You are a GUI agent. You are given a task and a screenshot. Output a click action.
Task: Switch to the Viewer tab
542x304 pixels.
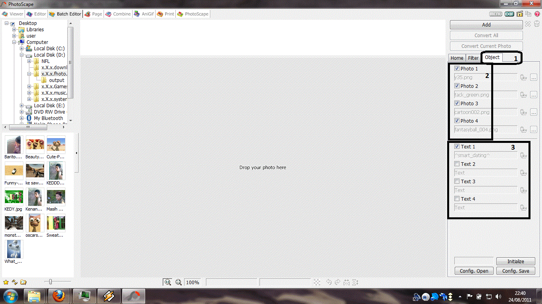point(13,14)
